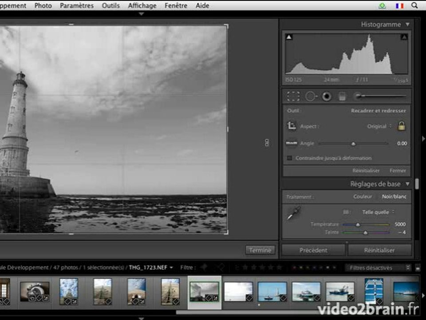
Task: Click the first star in rating filter
Action: [x=245, y=268]
